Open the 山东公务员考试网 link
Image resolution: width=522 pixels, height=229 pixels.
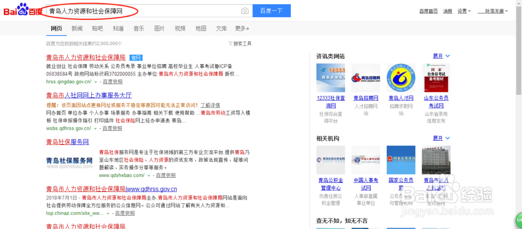click(x=436, y=102)
